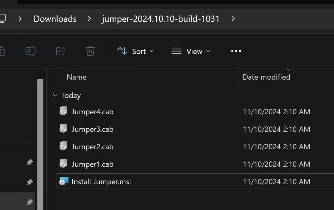Select the Jumper4.cab file icon
The width and height of the screenshot is (334, 210).
(63, 111)
